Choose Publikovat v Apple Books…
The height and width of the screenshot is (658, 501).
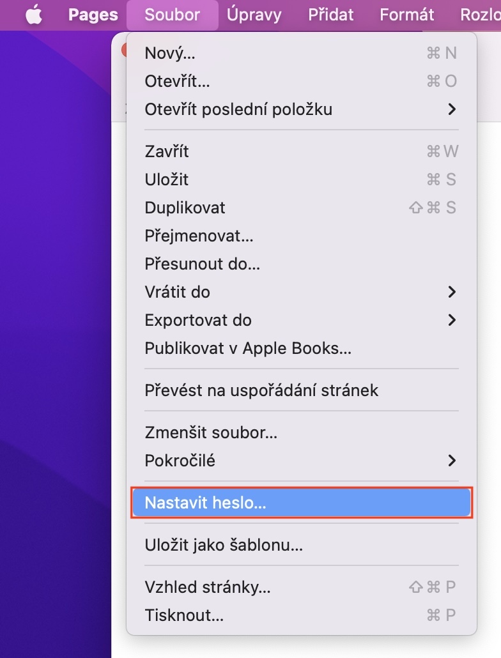coord(248,348)
